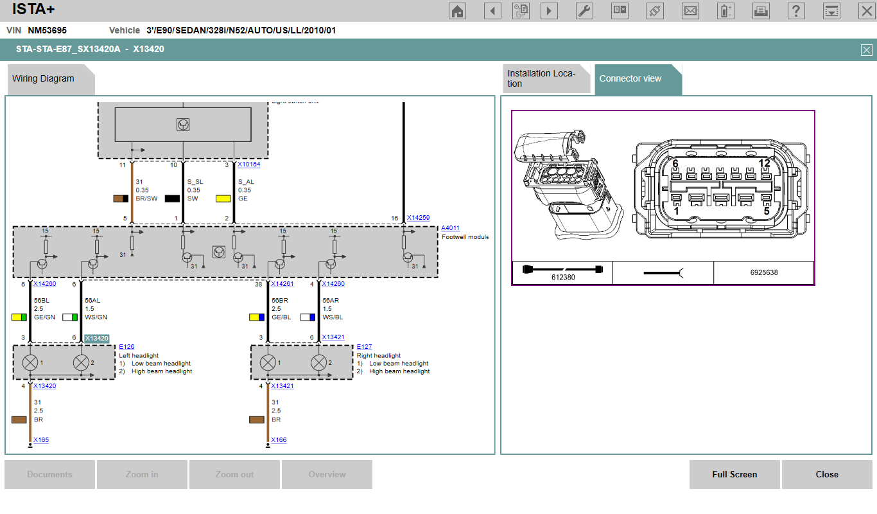This screenshot has width=877, height=514.
Task: Open the A4011 footwell module link
Action: [450, 228]
